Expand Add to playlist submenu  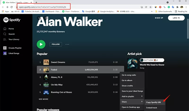(x=132, y=96)
